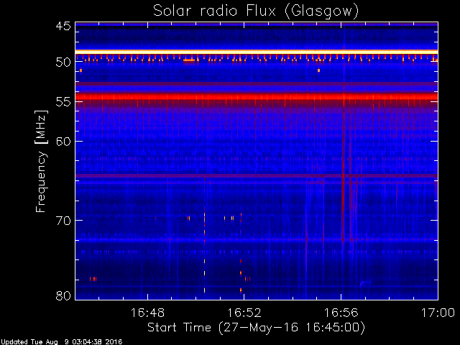Click the 'Solar radio Flux (Glasgow)' title
This screenshot has width=460, height=345.
tap(256, 11)
